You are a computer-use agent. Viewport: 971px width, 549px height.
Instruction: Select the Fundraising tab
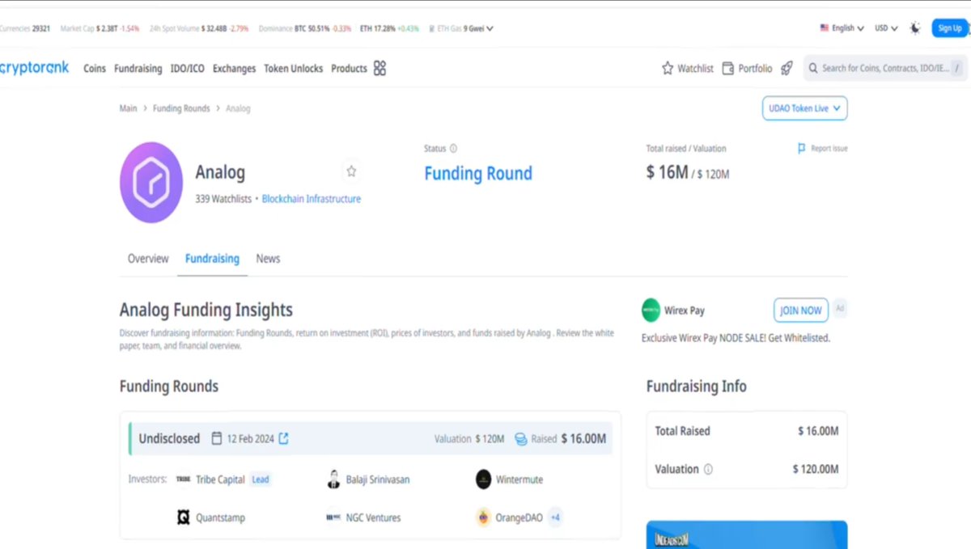[212, 259]
